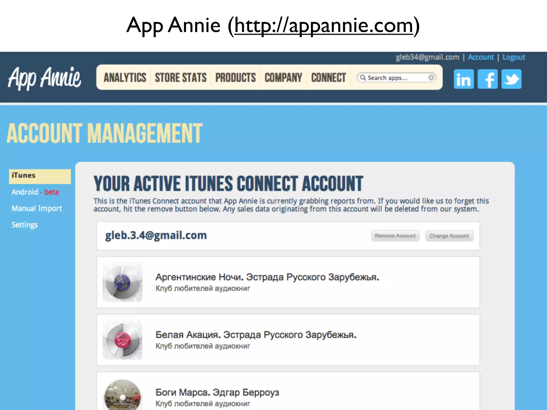Go to Android beta section
Screen dimensions: 547x410
pos(35,192)
